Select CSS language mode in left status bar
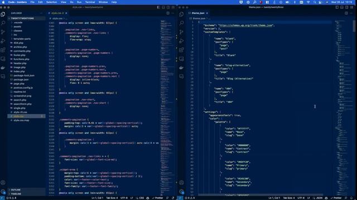Image resolution: width=357 pixels, height=200 pixels. pyautogui.click(x=141, y=198)
